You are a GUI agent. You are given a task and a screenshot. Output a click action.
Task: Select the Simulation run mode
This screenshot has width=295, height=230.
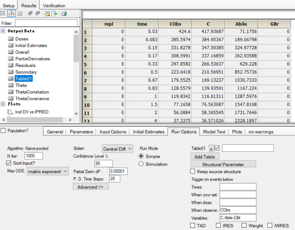click(x=141, y=164)
